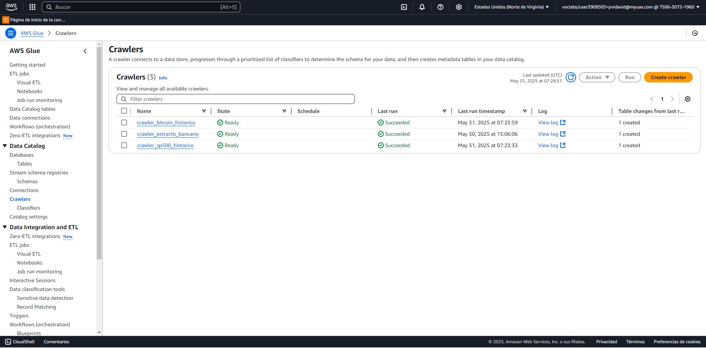Open Classifiers in sidebar

point(28,208)
